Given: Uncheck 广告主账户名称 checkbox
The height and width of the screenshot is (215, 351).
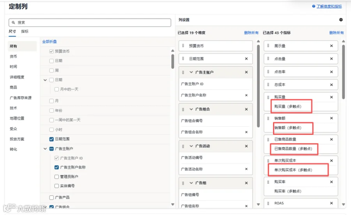Looking at the screenshot, I should point(57,167).
